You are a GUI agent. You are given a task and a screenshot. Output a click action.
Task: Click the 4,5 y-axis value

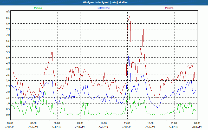tap(8, 63)
